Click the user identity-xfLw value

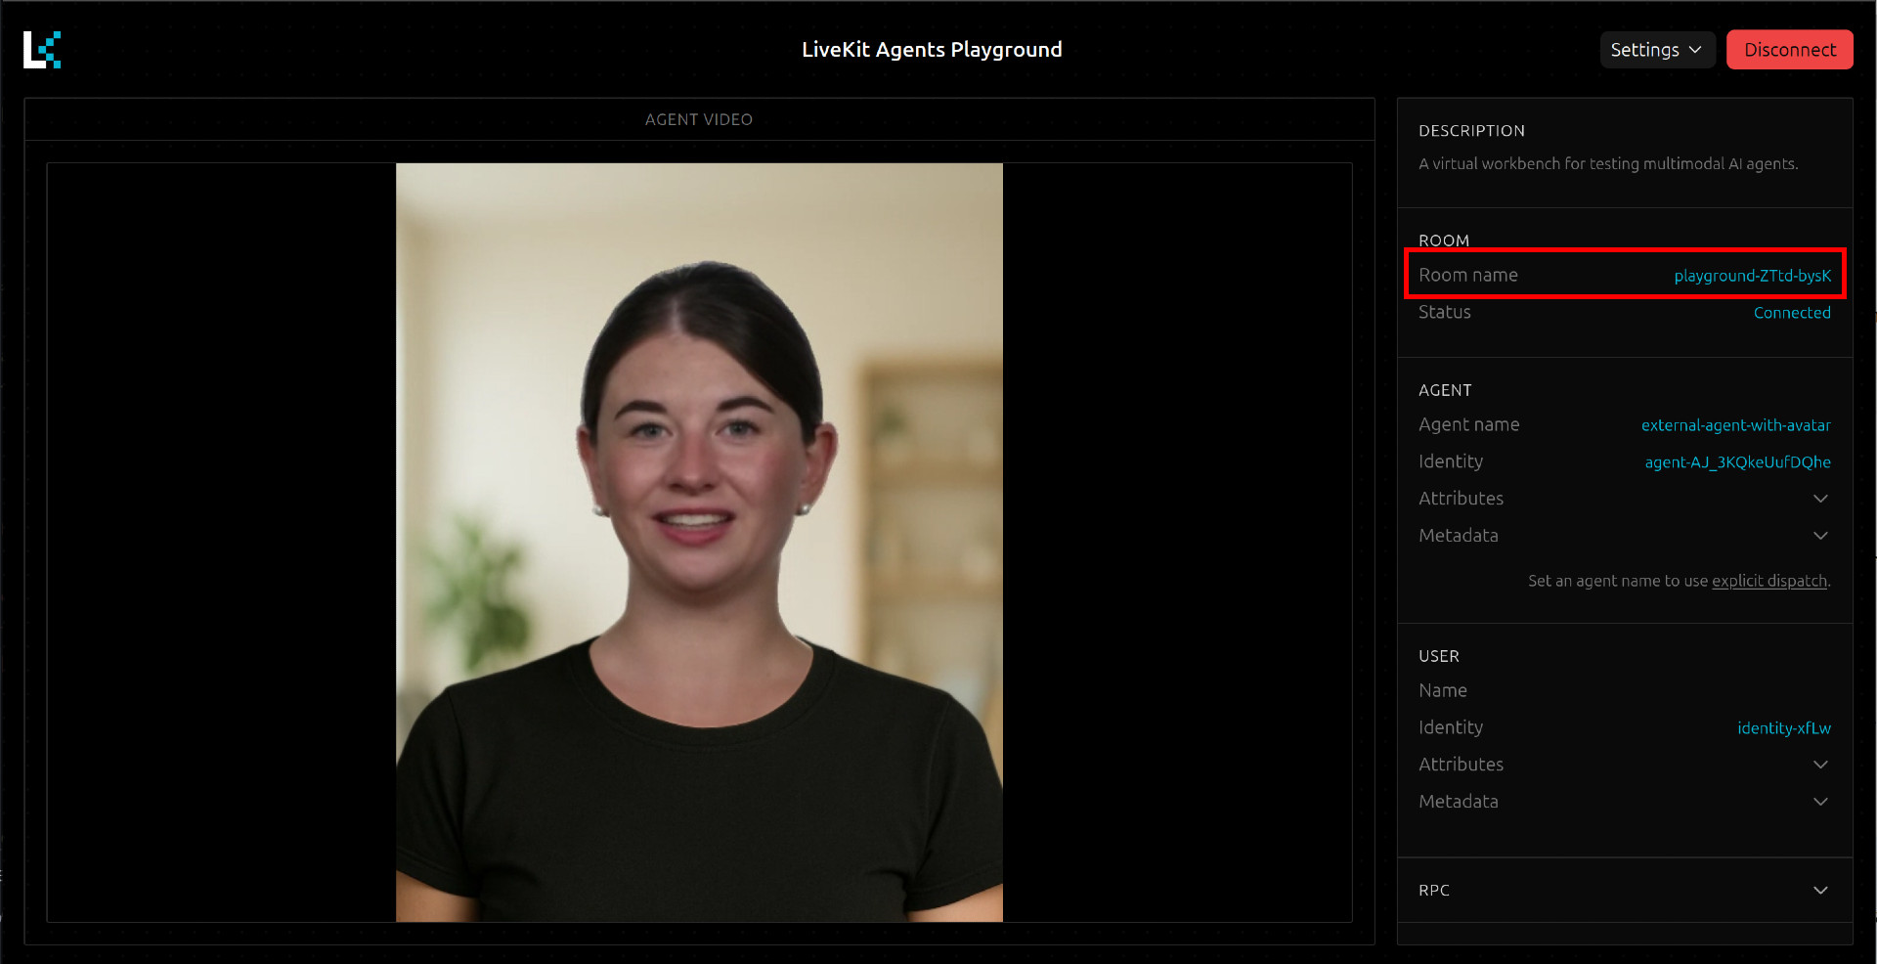(1783, 728)
